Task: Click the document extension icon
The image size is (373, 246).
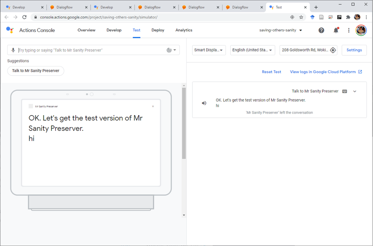Action: (x=321, y=17)
